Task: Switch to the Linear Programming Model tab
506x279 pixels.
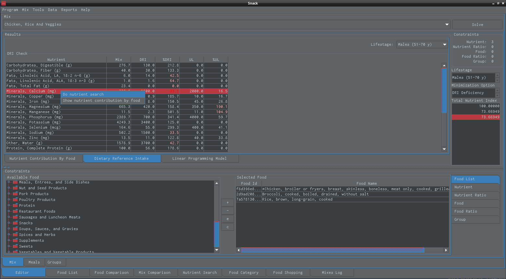Action: 199,158
